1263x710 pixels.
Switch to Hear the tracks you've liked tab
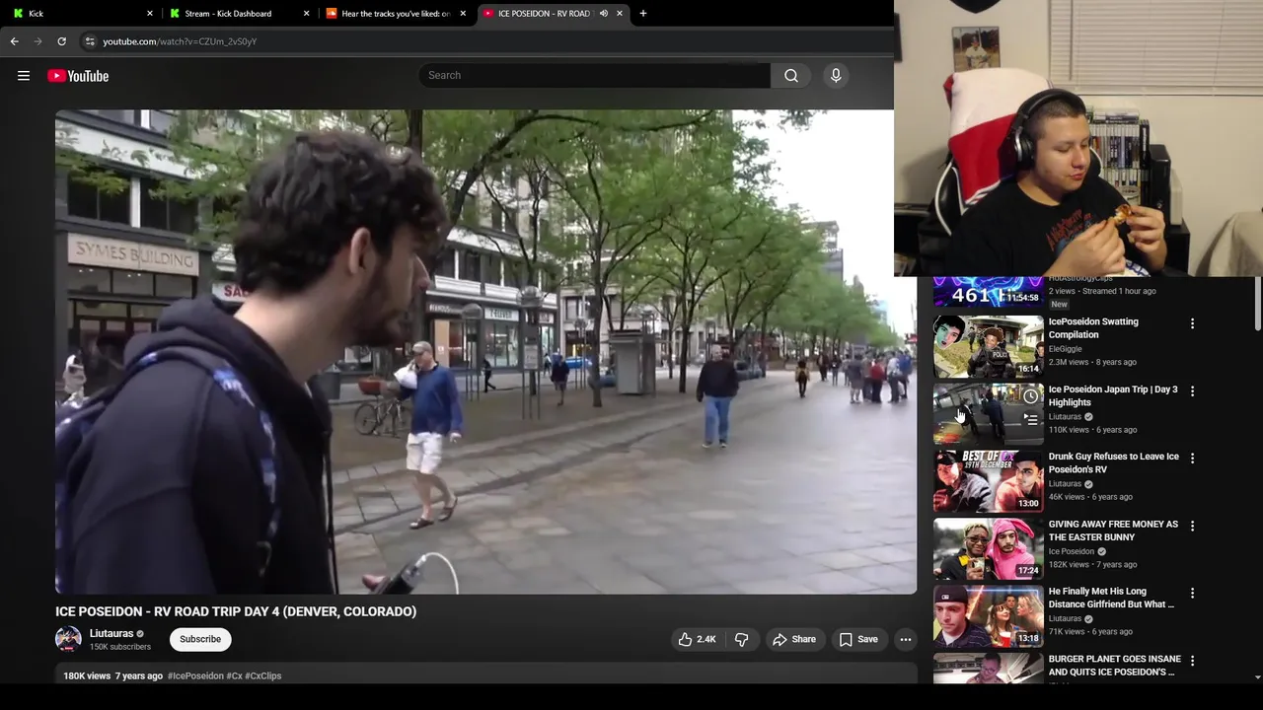394,14
